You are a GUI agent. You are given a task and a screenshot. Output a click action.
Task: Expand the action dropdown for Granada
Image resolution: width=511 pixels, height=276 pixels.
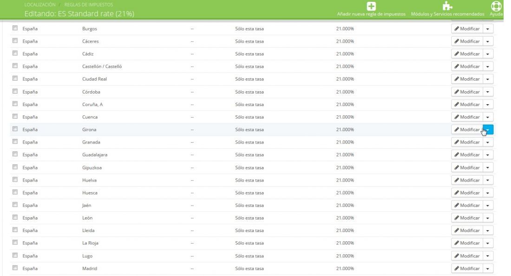point(488,142)
